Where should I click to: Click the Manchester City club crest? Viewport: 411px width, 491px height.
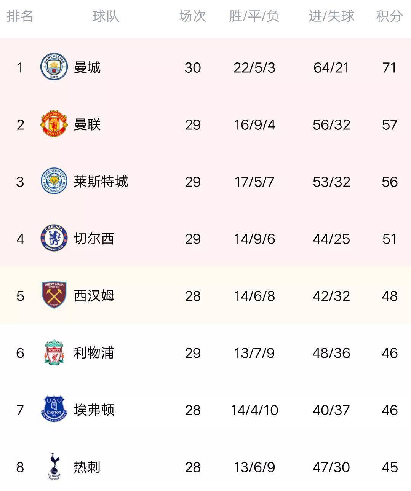tap(54, 67)
